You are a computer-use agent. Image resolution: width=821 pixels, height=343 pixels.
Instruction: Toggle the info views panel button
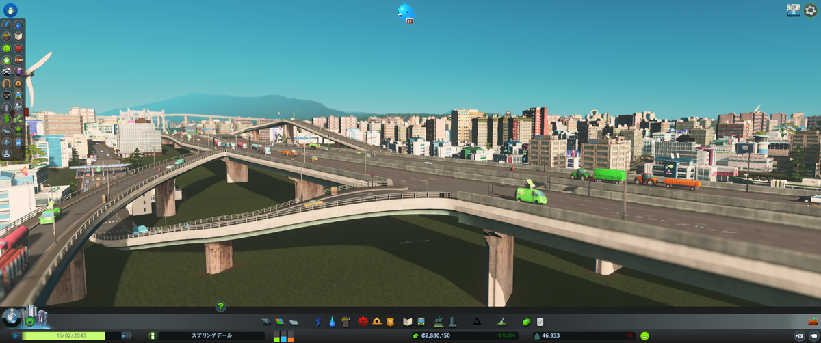(x=11, y=10)
